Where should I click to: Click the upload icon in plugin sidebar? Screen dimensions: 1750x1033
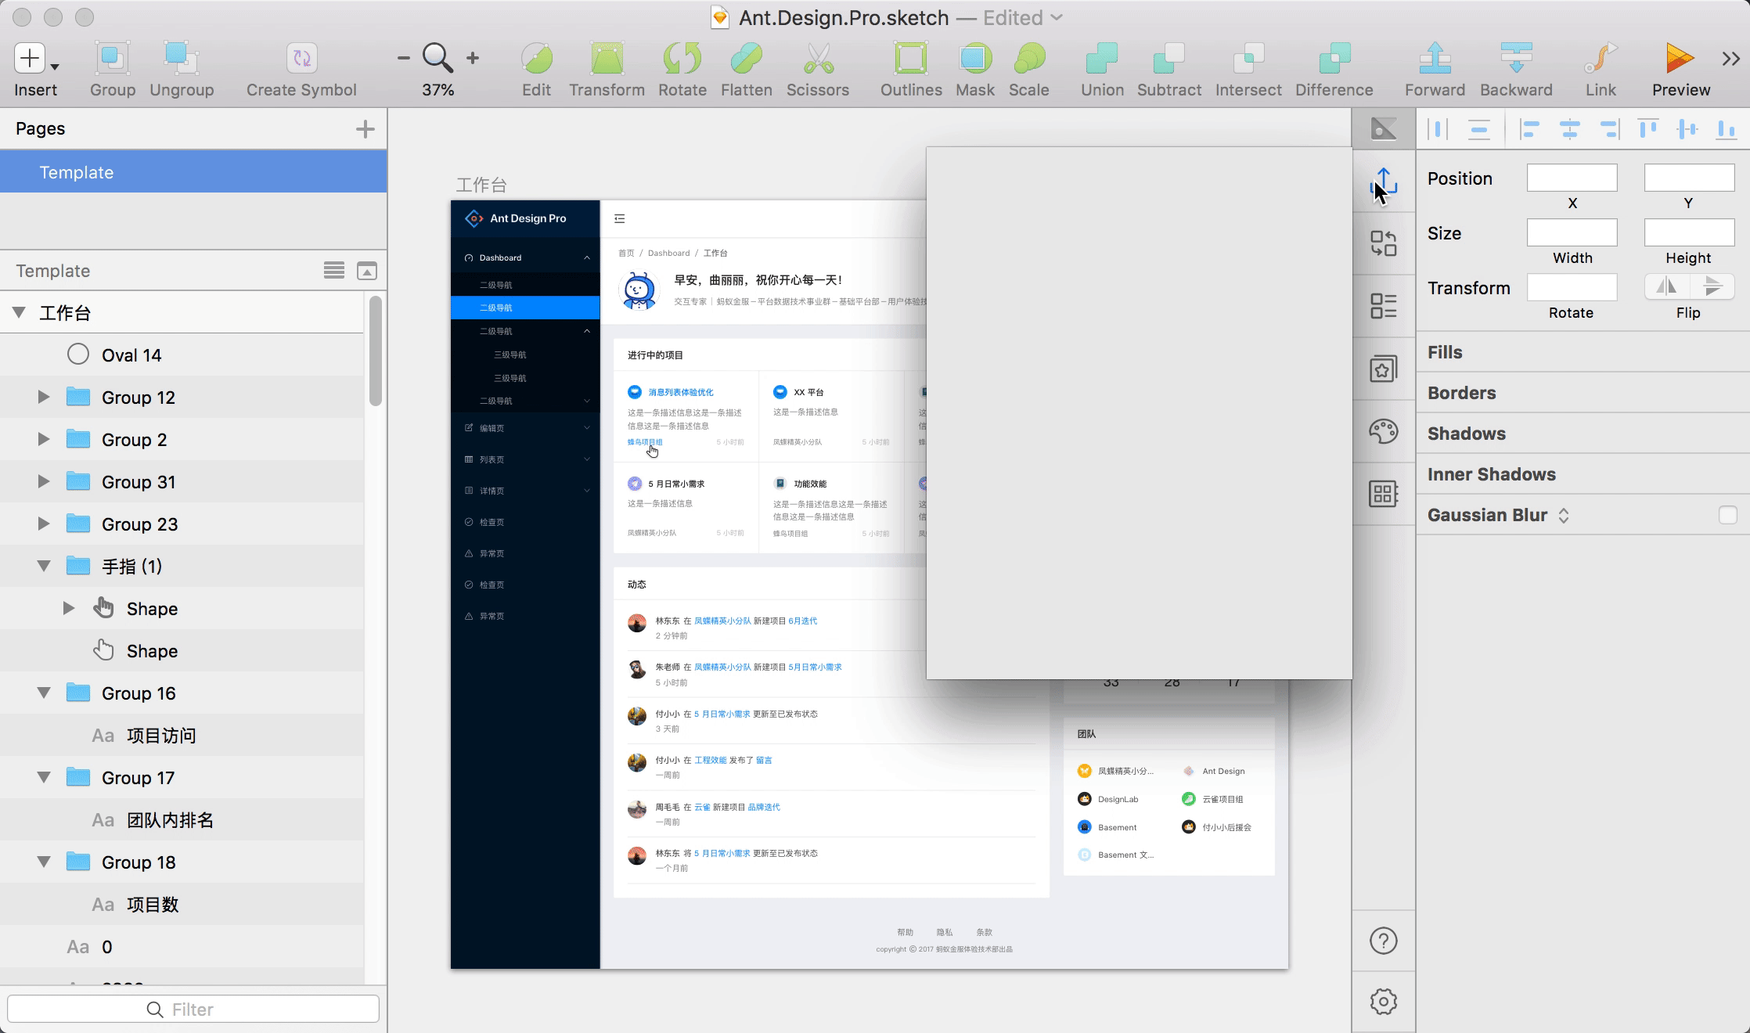pyautogui.click(x=1383, y=183)
